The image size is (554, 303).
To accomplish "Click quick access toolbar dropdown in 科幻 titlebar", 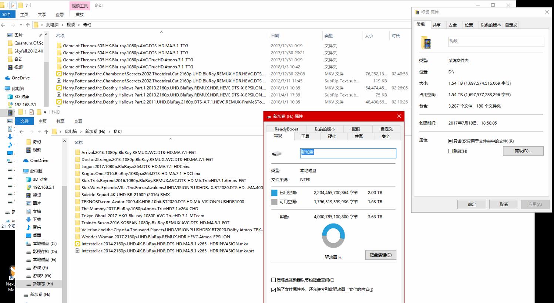I will click(45, 112).
